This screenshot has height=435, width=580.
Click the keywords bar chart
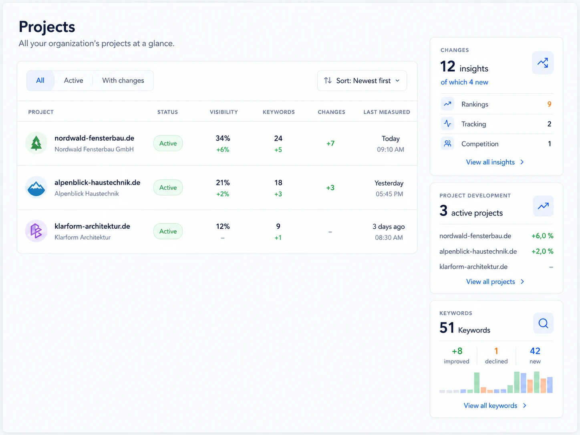(496, 382)
